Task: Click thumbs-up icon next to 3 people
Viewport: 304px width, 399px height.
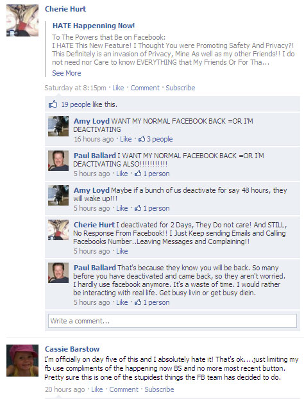Action: 142,139
